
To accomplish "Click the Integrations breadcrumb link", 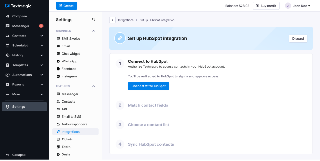I will pos(126,20).
